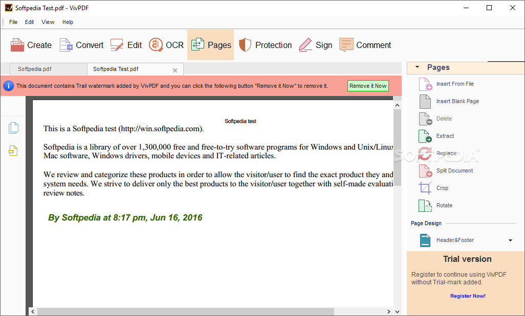Click the Extract label in Pages panel
Viewport: 525px width, 316px height.
pyautogui.click(x=445, y=136)
